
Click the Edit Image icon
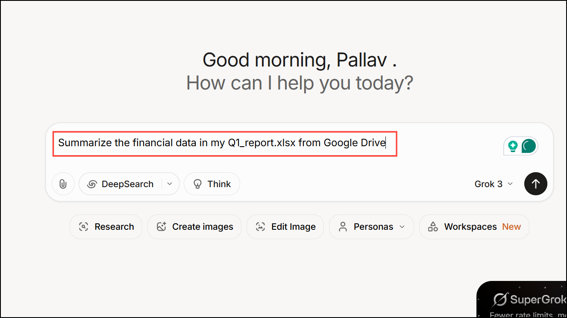tap(260, 227)
